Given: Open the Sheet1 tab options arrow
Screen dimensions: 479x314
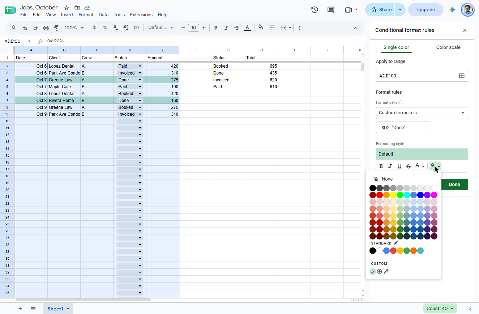Looking at the screenshot, I should pos(68,309).
